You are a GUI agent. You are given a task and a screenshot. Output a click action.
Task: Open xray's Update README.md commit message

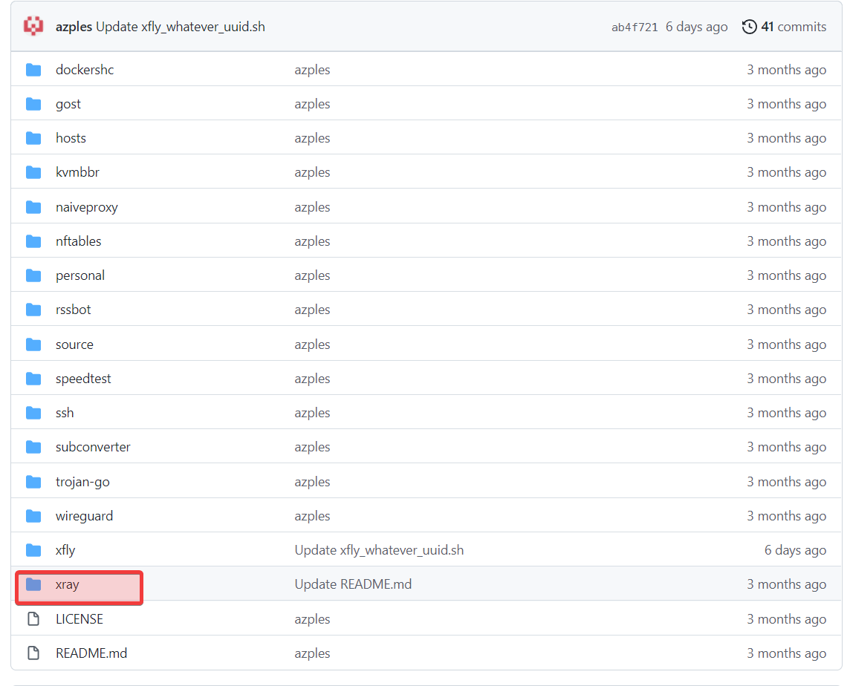[353, 584]
